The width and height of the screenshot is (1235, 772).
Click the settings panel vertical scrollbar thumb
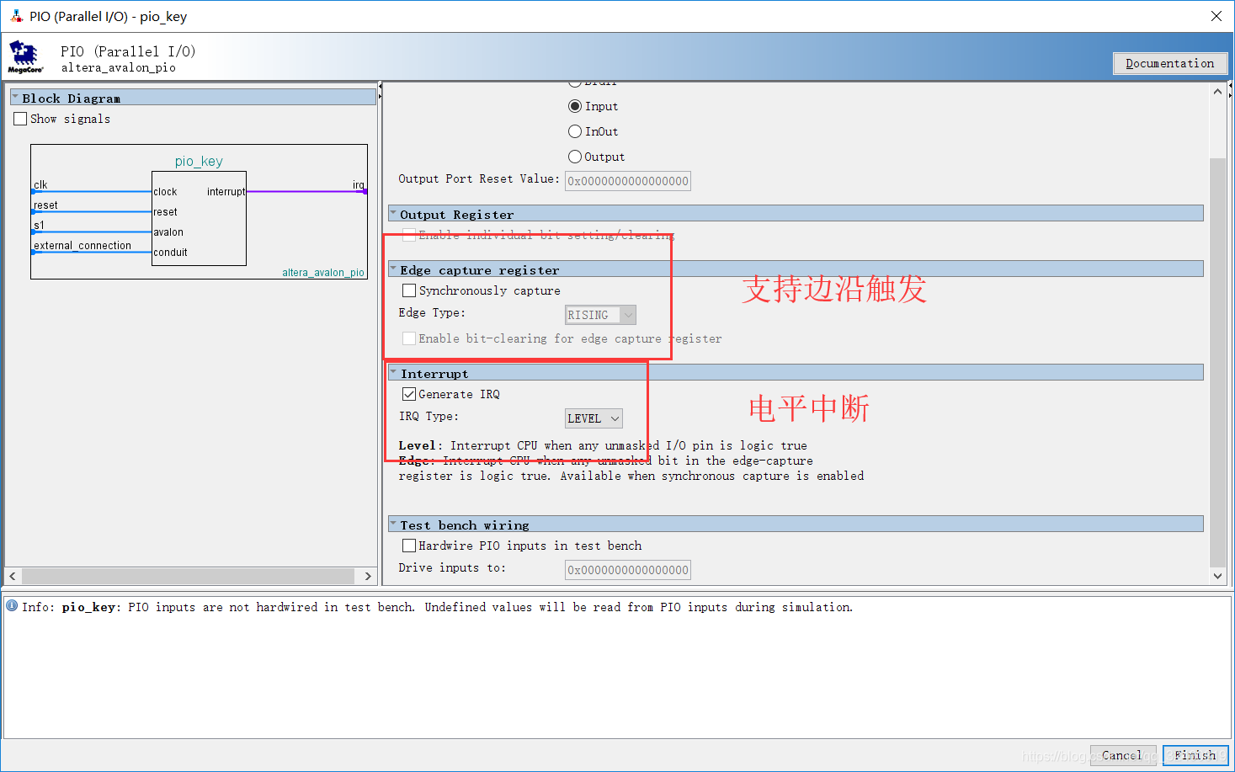[1217, 362]
